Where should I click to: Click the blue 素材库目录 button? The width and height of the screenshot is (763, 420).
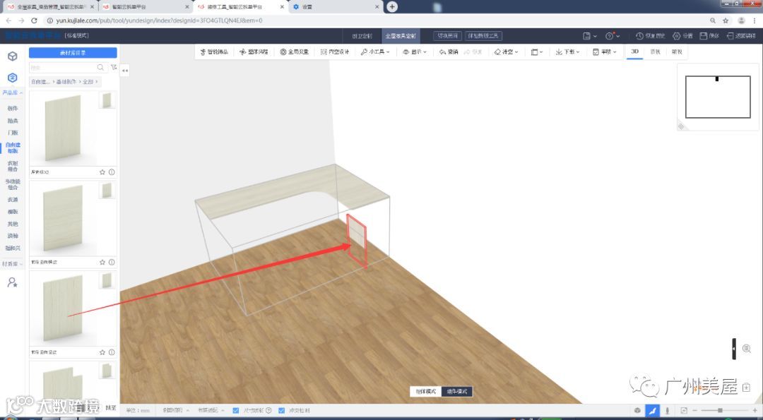tap(73, 52)
